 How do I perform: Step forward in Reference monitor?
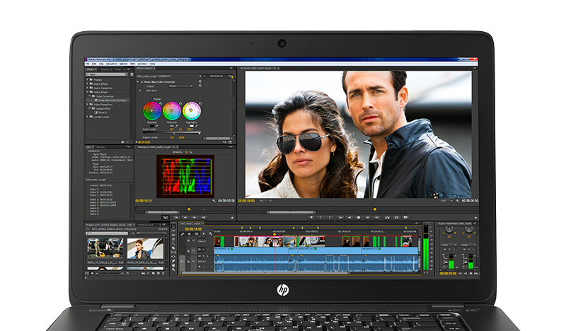(195, 217)
